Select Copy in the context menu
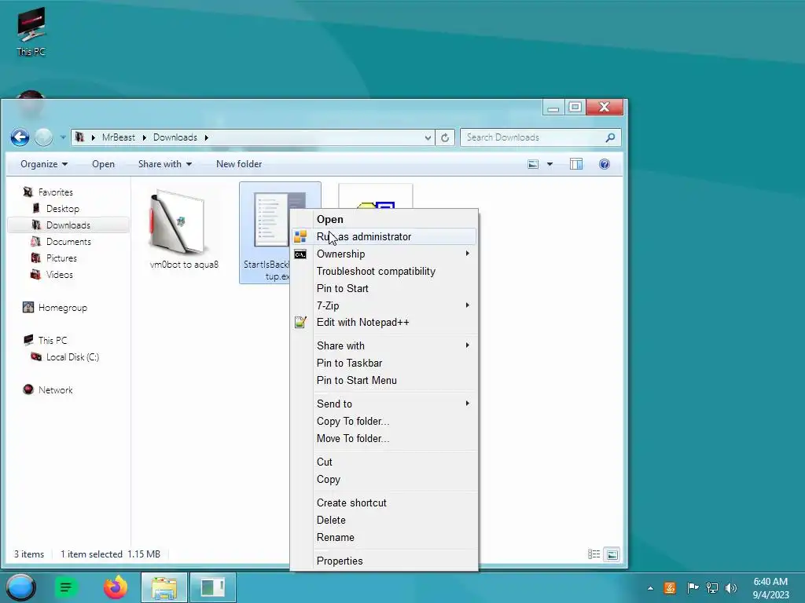 point(384,480)
